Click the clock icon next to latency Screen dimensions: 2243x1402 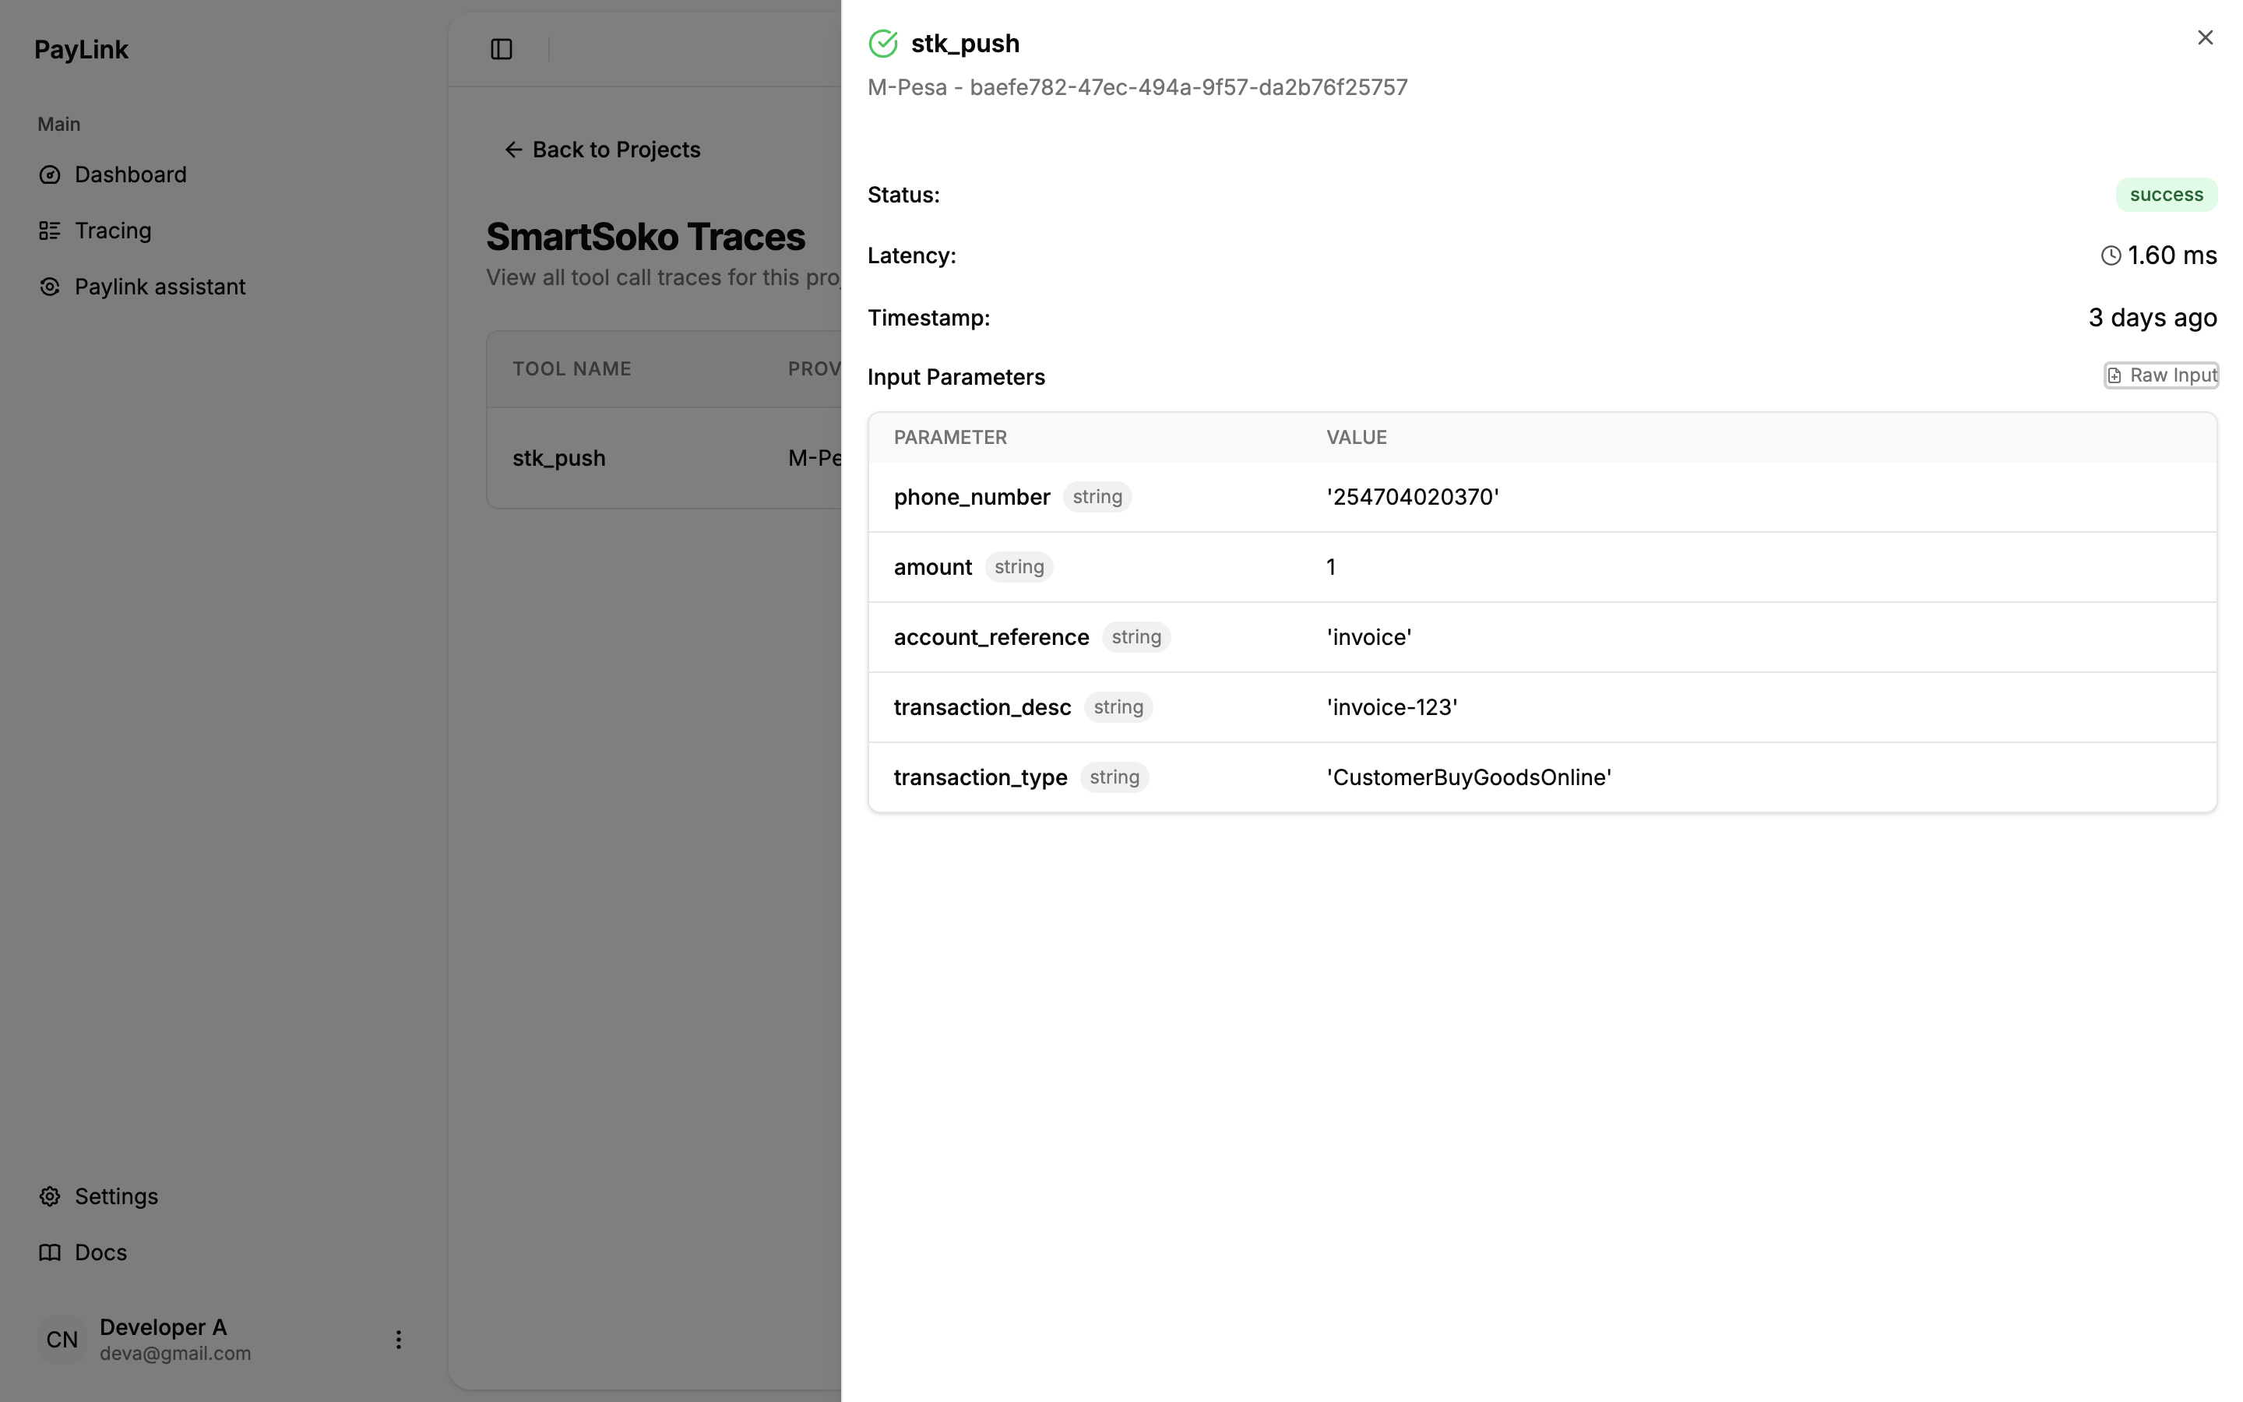click(x=2110, y=255)
